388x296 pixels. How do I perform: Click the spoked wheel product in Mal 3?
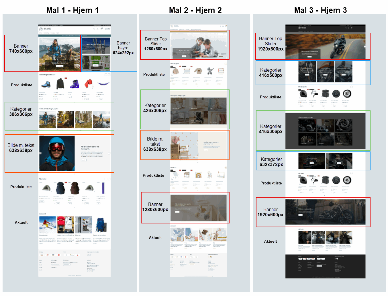click(x=347, y=94)
